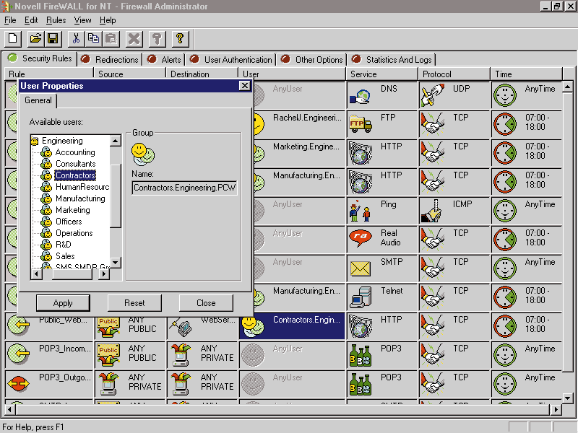This screenshot has height=433, width=578.
Task: Click the Save floppy disk icon
Action: pyautogui.click(x=53, y=39)
